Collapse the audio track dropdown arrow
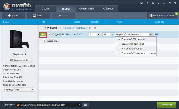The image size is (179, 109). [151, 35]
